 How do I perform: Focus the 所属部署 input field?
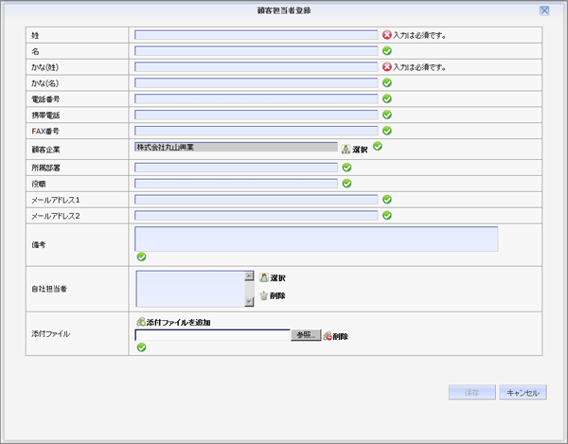pyautogui.click(x=236, y=168)
